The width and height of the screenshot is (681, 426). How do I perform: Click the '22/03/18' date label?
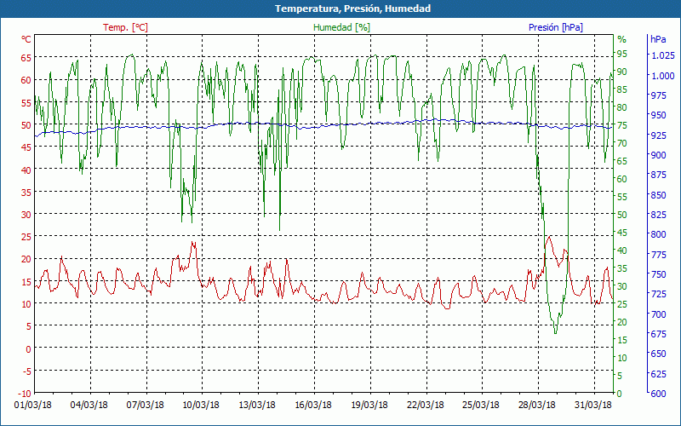click(425, 405)
